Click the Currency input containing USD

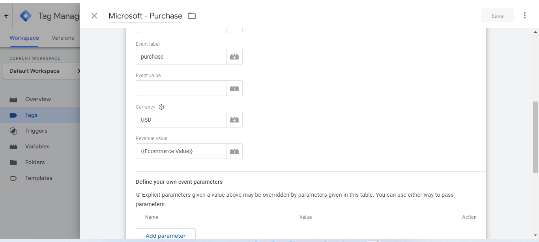[181, 120]
